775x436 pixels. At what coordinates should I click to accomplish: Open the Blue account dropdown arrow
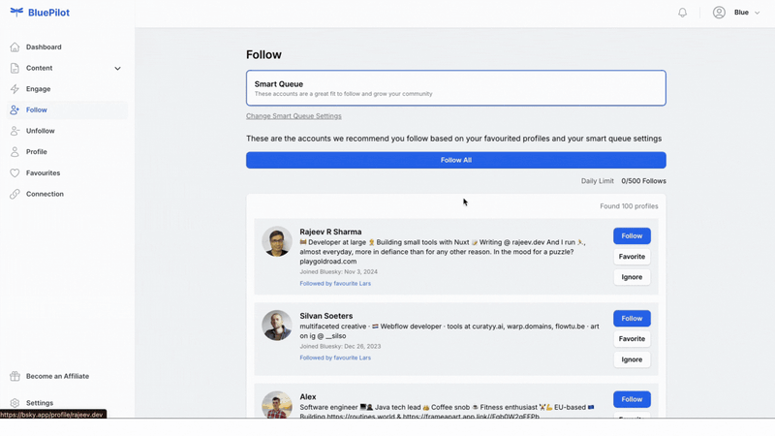coord(757,13)
